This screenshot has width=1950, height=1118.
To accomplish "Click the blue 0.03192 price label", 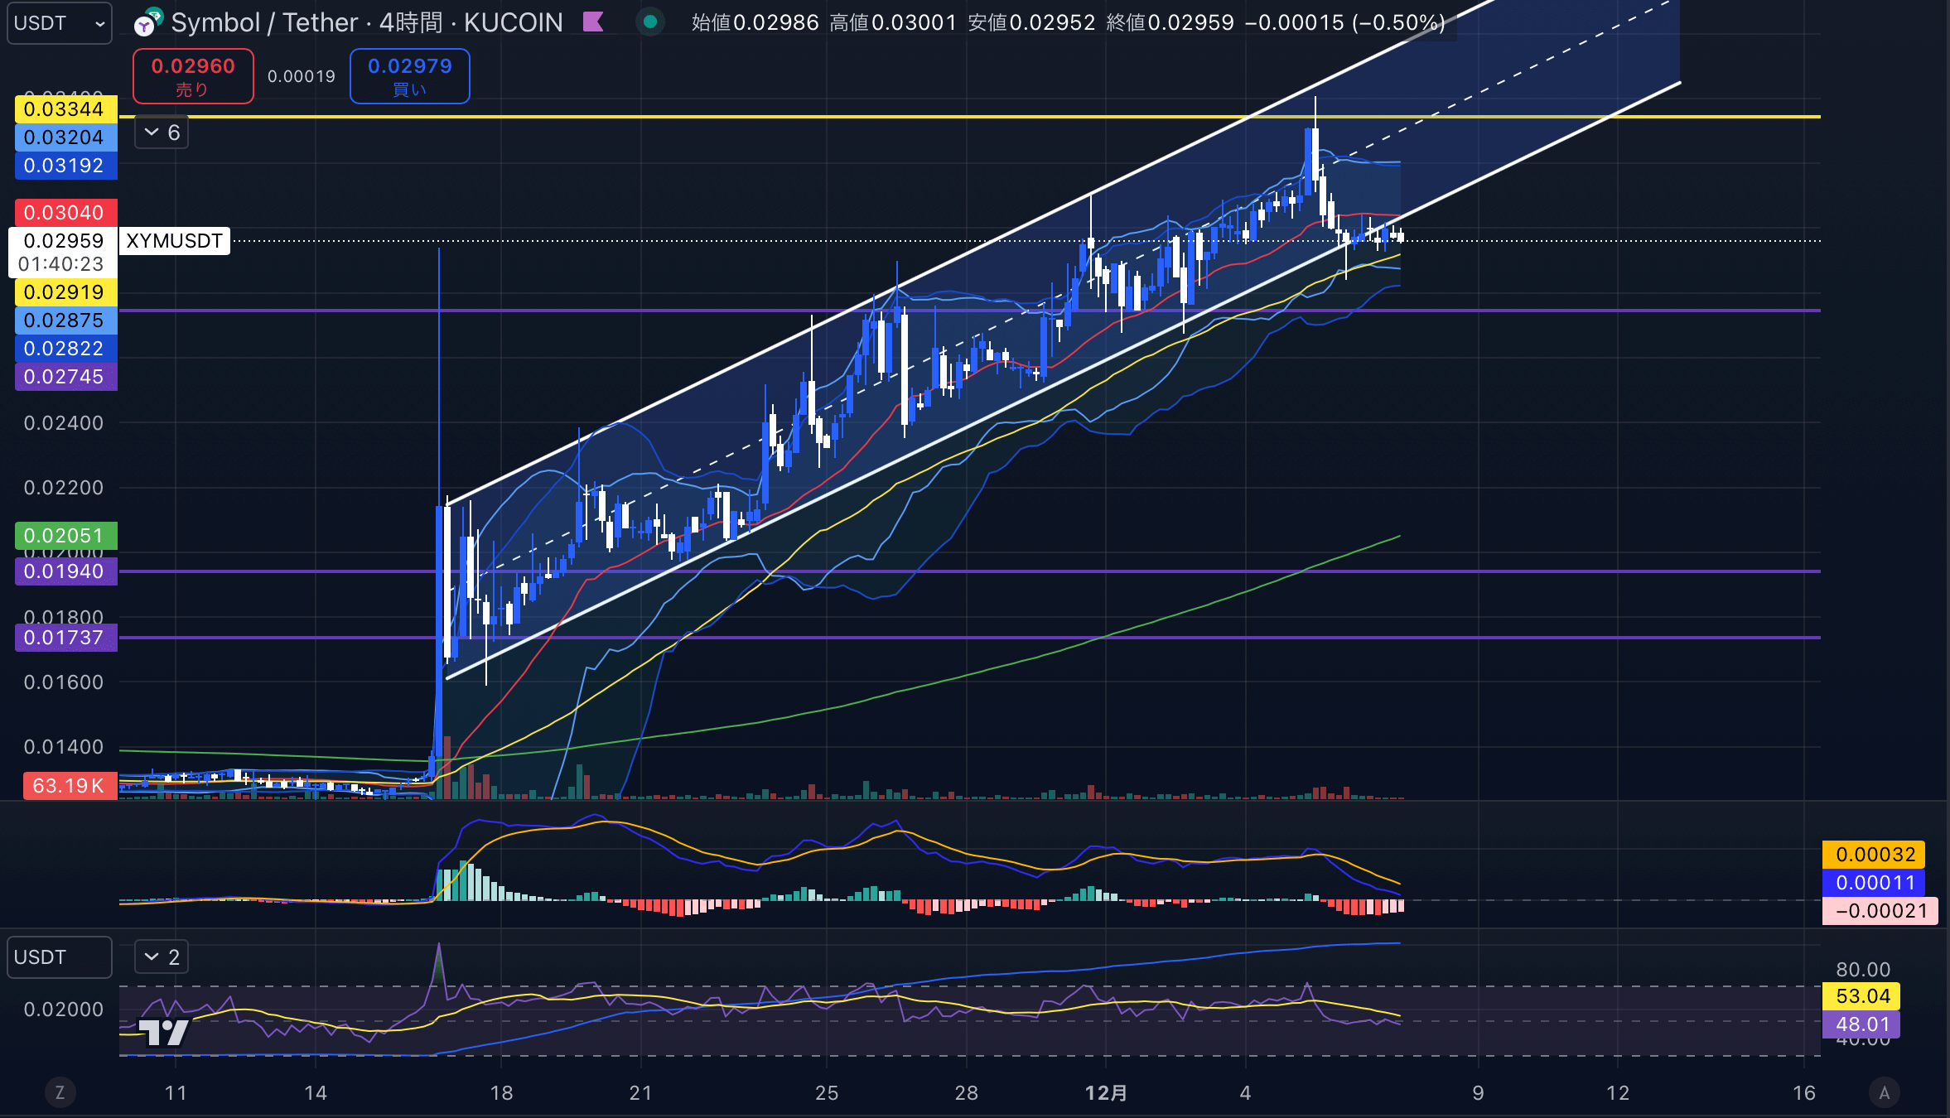I will coord(65,166).
